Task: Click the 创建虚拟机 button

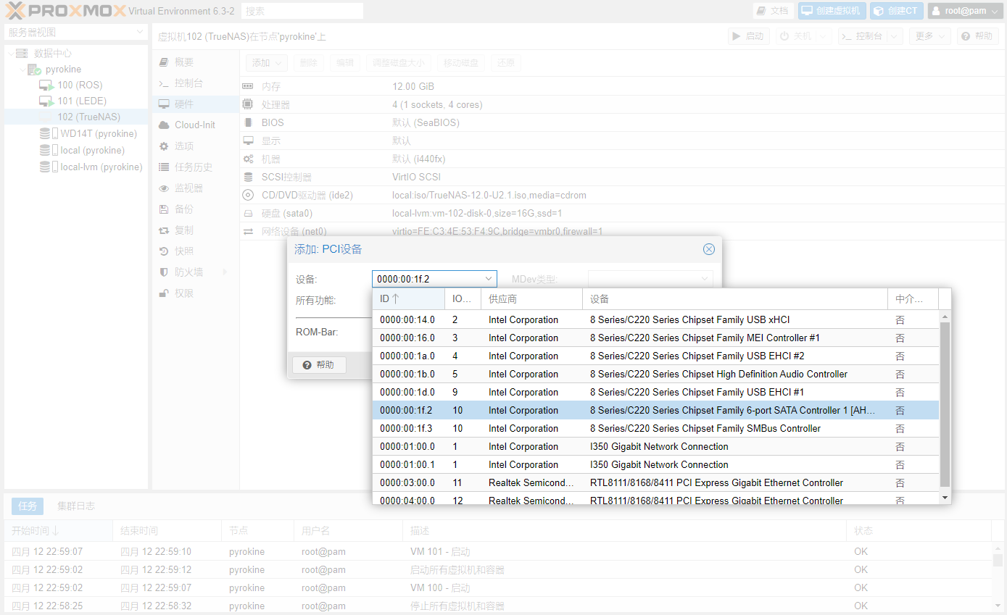Action: tap(832, 11)
